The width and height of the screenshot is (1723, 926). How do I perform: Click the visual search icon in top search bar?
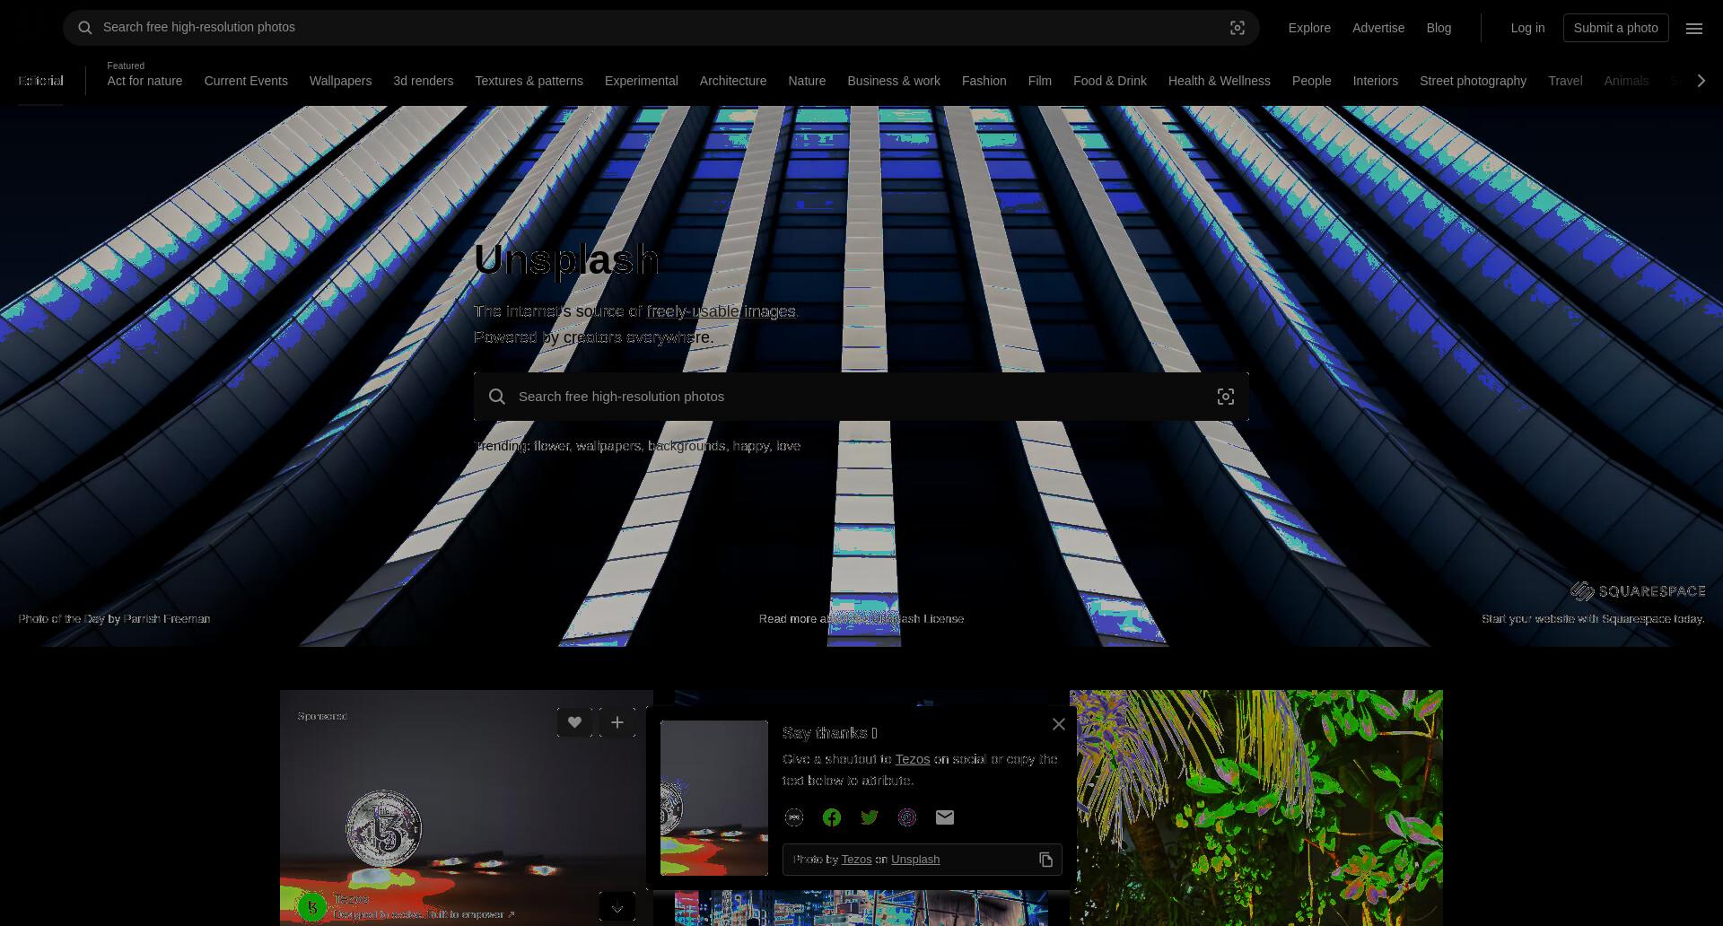pyautogui.click(x=1238, y=28)
